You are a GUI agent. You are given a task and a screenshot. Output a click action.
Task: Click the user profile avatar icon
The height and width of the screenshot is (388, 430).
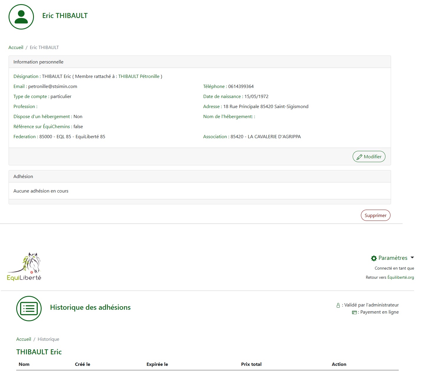[21, 17]
